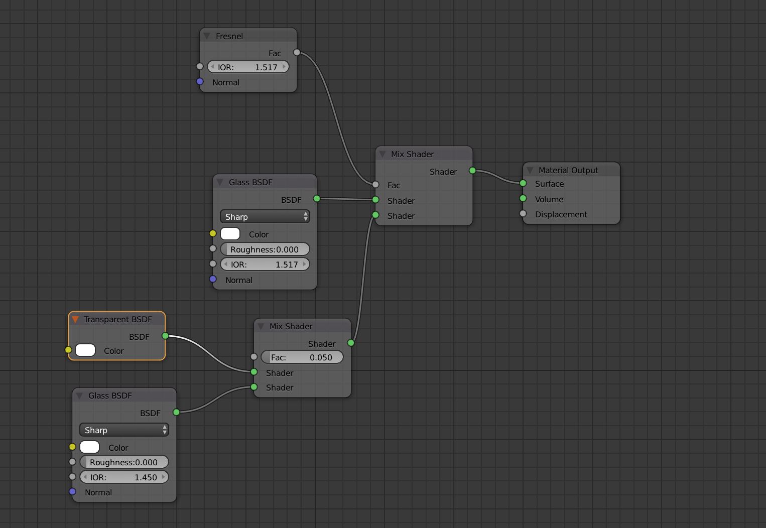
Task: Click Color input socket of the 1.450 Glass BSDF
Action: click(72, 447)
